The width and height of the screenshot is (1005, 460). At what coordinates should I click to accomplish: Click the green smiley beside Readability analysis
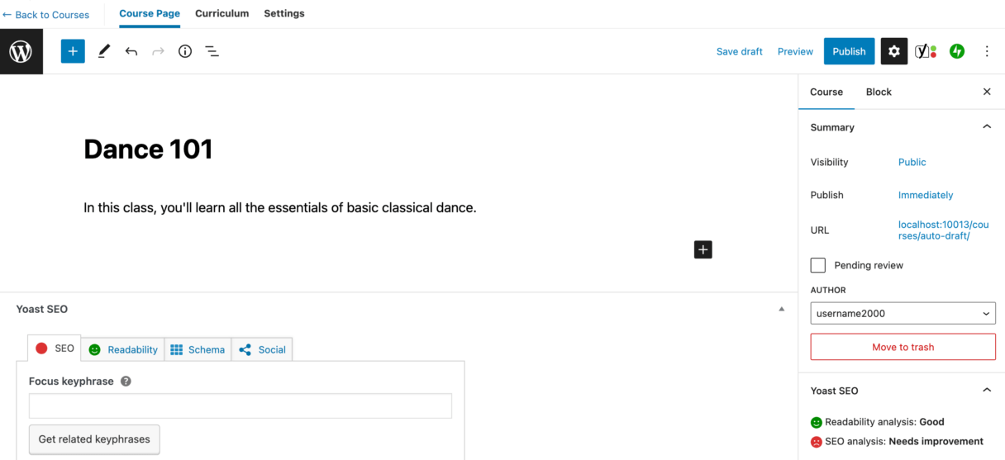click(x=817, y=422)
